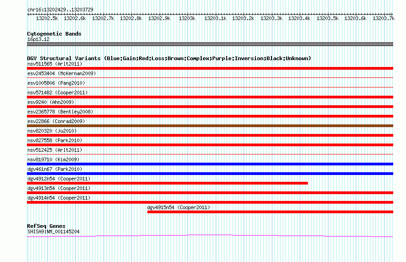
Task: Click the blue gain bar for dgv461n67
Action: tap(210, 174)
